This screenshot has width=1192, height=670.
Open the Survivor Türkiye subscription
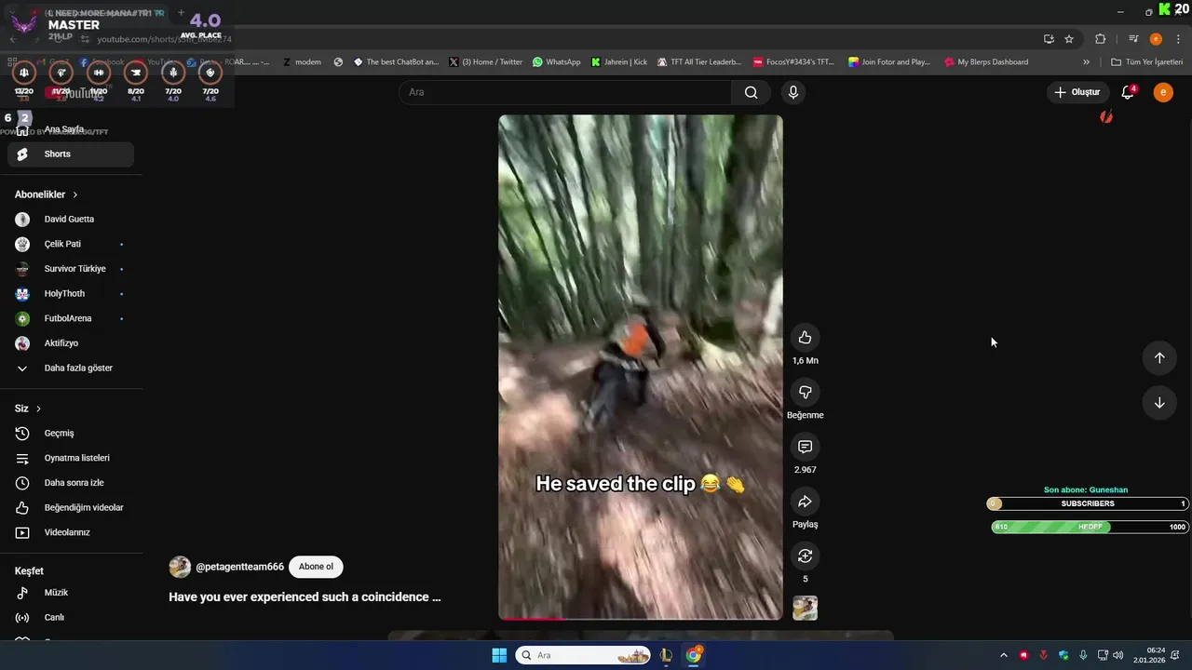[x=71, y=269]
